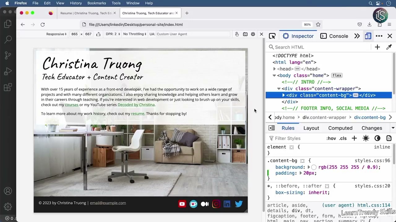
Task: Toggle the :hov pseudo-class panel
Action: [x=331, y=138]
